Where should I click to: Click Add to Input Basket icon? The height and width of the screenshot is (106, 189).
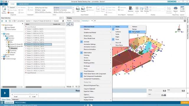[78, 9]
